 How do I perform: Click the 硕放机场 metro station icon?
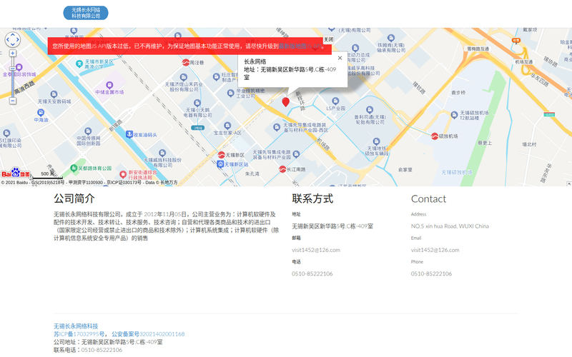point(435,136)
